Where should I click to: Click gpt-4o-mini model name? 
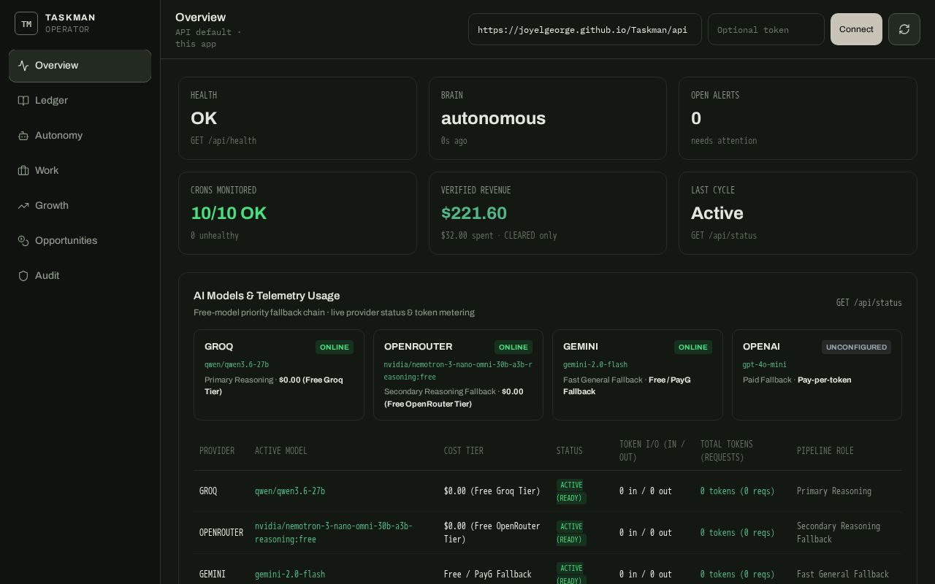(x=765, y=364)
